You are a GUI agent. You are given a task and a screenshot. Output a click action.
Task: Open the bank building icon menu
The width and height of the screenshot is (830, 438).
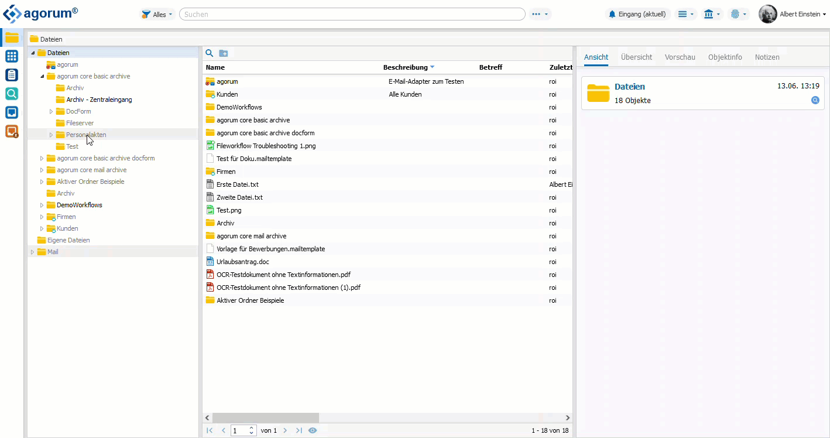pyautogui.click(x=712, y=14)
